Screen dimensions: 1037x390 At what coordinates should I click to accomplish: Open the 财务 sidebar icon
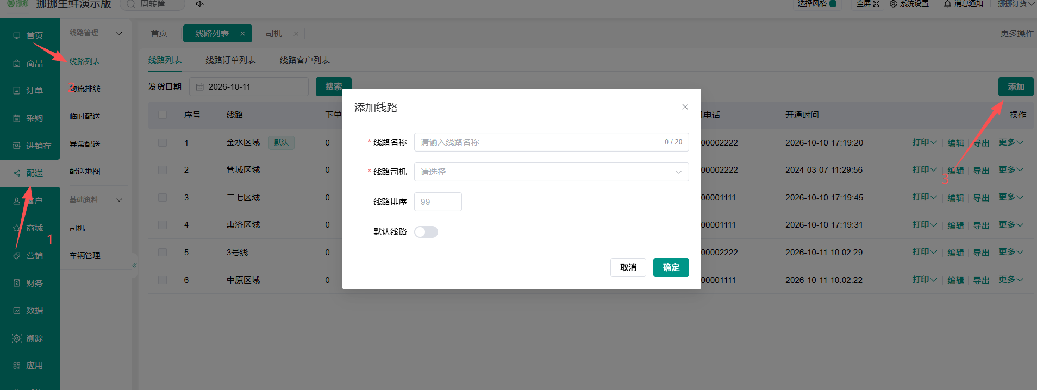coord(17,283)
